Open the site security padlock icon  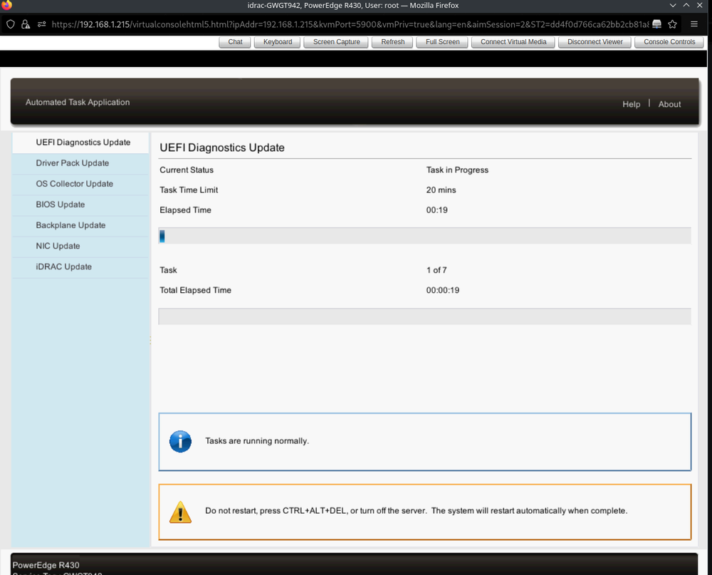click(24, 24)
